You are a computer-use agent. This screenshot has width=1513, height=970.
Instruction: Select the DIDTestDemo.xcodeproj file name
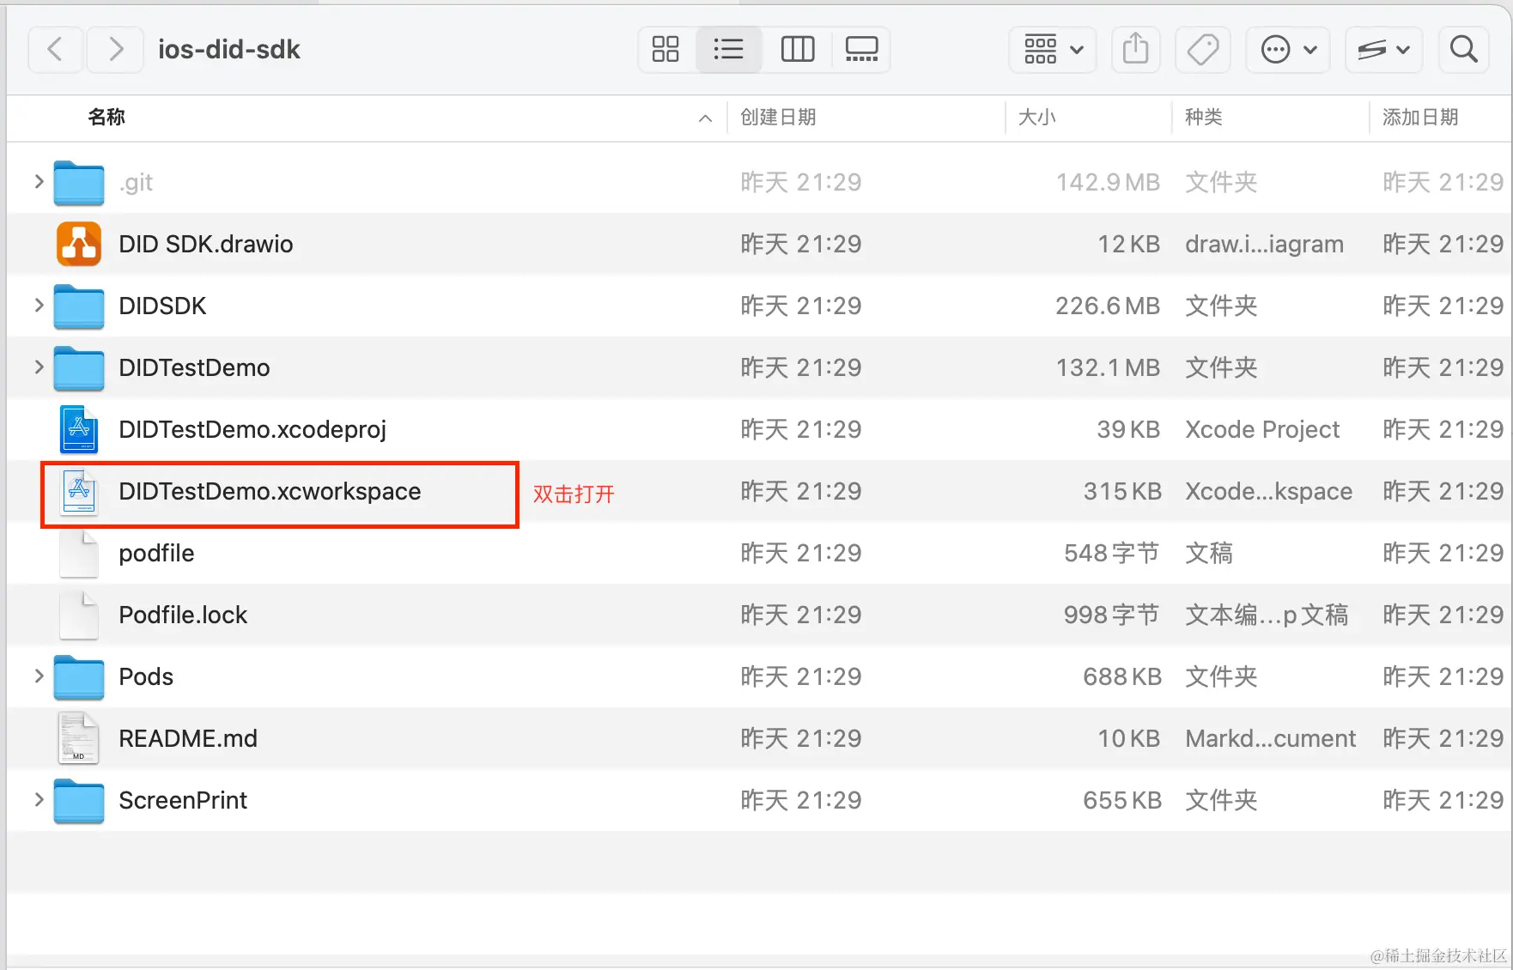click(x=252, y=429)
